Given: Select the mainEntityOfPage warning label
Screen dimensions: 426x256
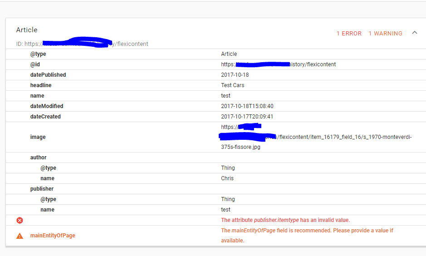Looking at the screenshot, I should tap(53, 236).
